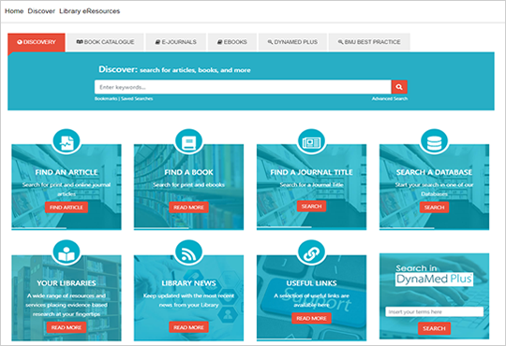Click the Find a Book icon

[188, 142]
